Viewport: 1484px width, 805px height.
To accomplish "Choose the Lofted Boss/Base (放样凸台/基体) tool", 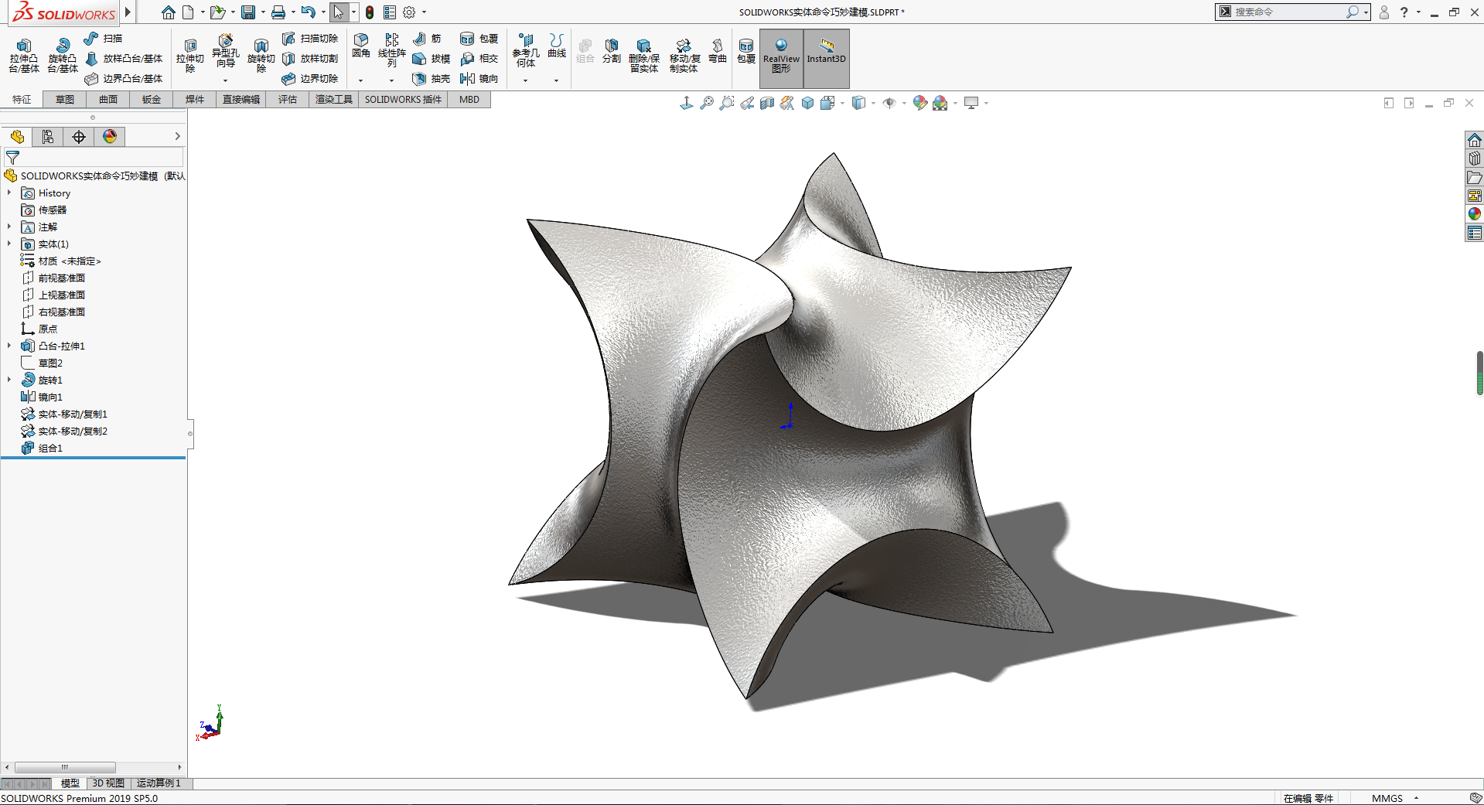I will coord(124,59).
